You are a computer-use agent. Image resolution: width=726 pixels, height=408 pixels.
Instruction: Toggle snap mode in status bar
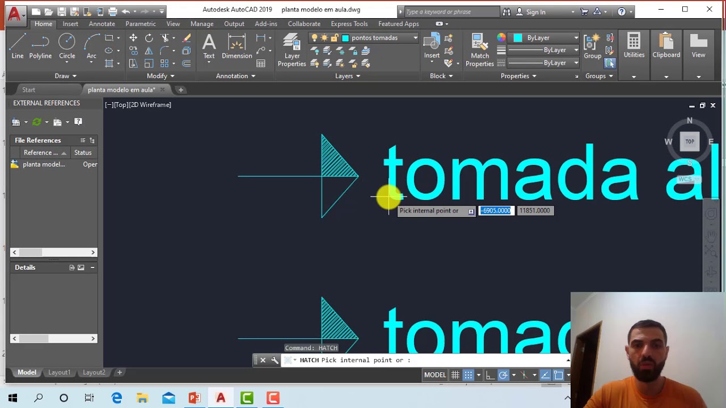[x=468, y=375]
